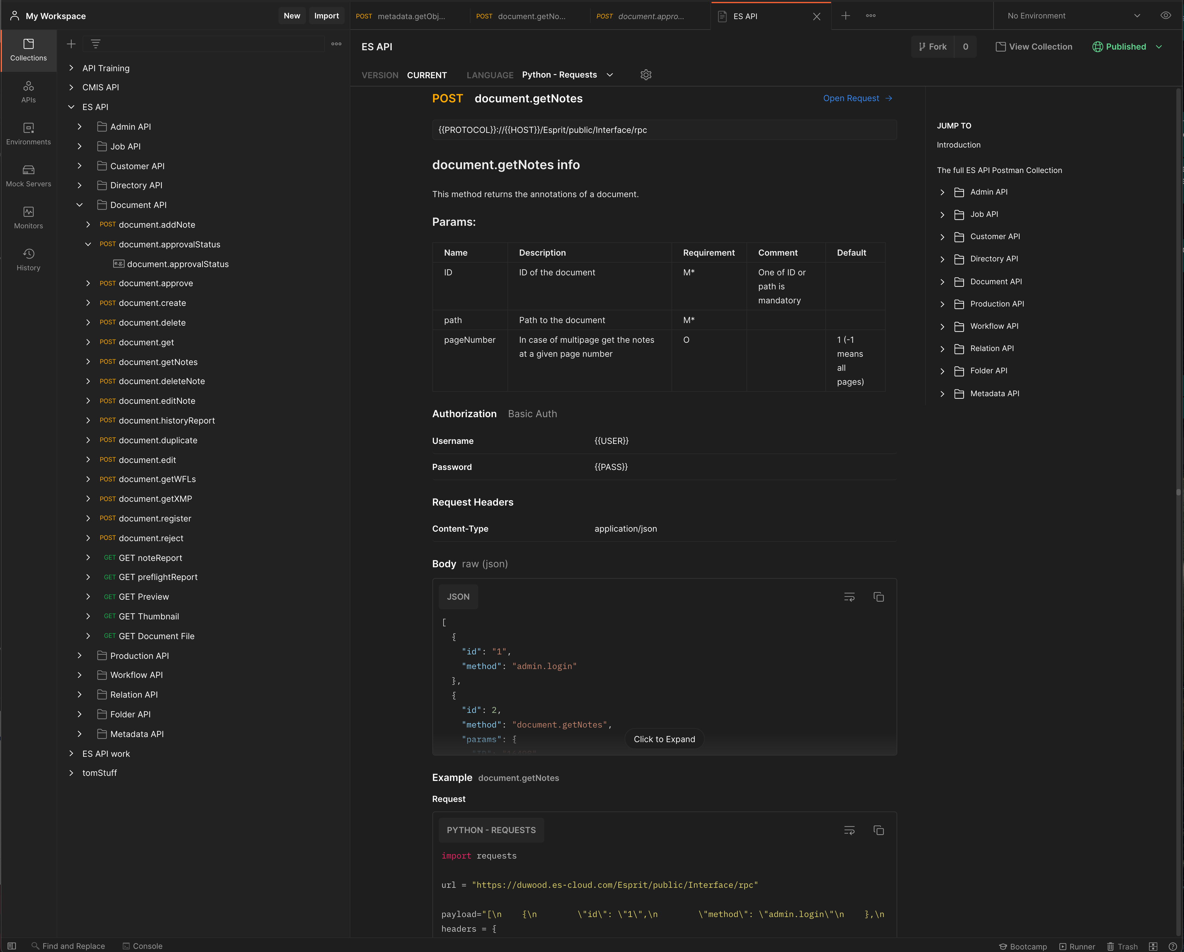Jump to Introduction section
Image resolution: width=1184 pixels, height=952 pixels.
tap(958, 145)
